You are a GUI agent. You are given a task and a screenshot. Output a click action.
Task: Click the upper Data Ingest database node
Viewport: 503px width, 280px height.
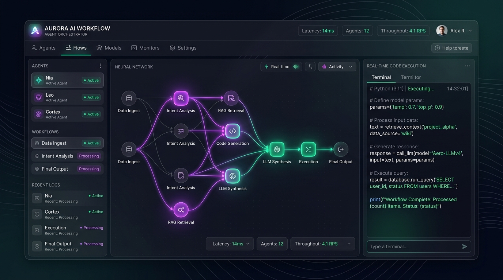(129, 98)
